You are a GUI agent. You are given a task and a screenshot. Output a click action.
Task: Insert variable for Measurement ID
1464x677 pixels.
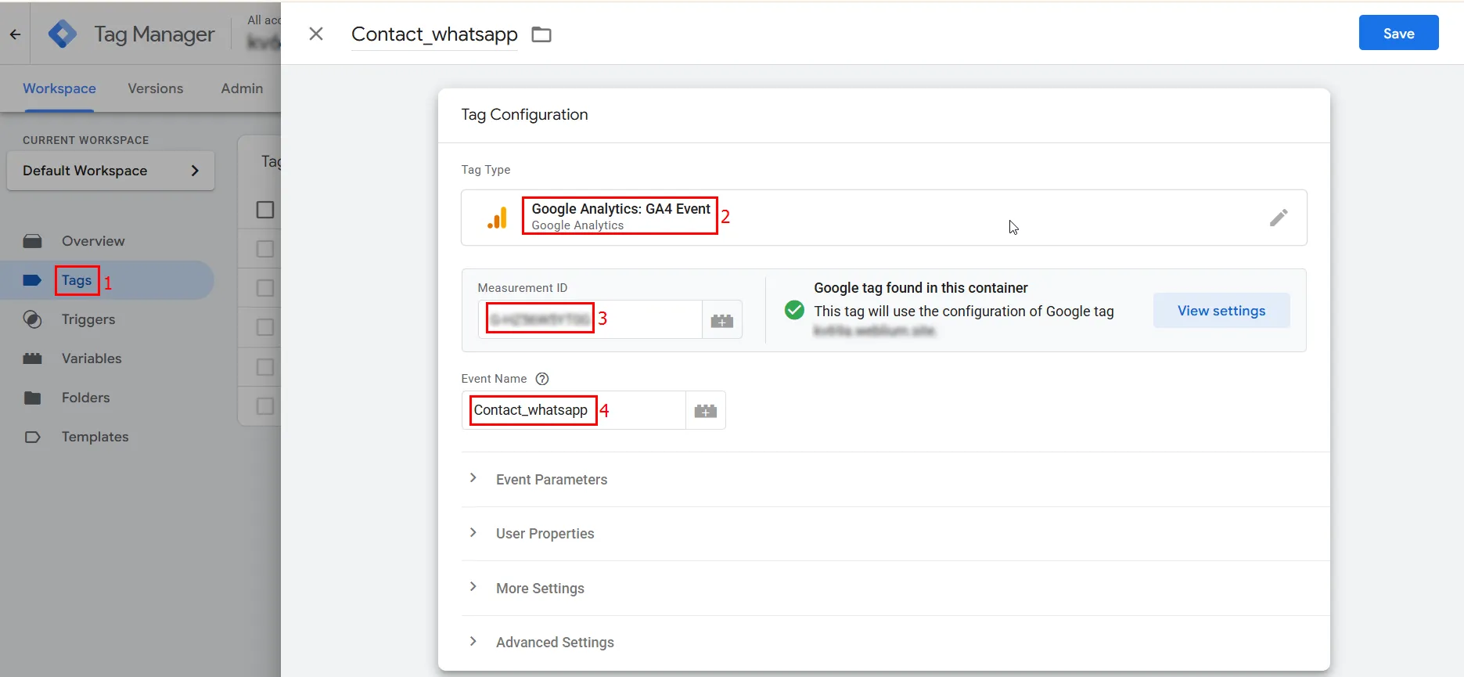point(722,320)
